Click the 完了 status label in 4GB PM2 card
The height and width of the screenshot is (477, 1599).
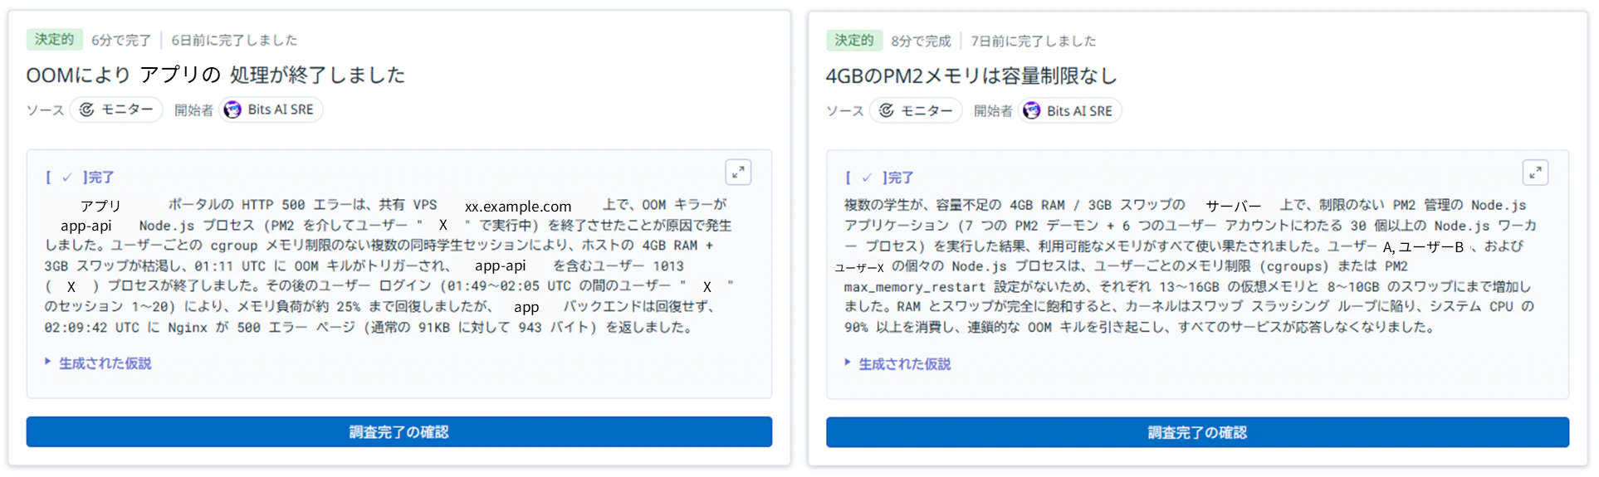click(x=901, y=178)
